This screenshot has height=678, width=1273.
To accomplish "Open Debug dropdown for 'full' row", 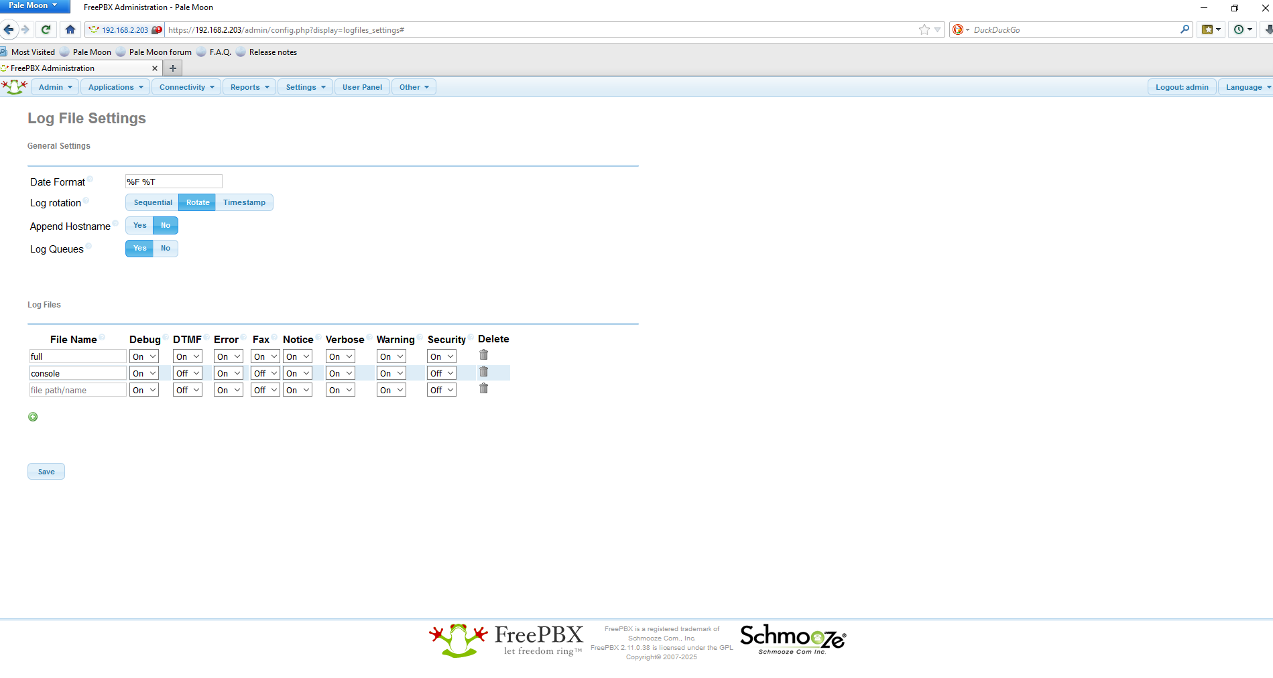I will pyautogui.click(x=144, y=356).
